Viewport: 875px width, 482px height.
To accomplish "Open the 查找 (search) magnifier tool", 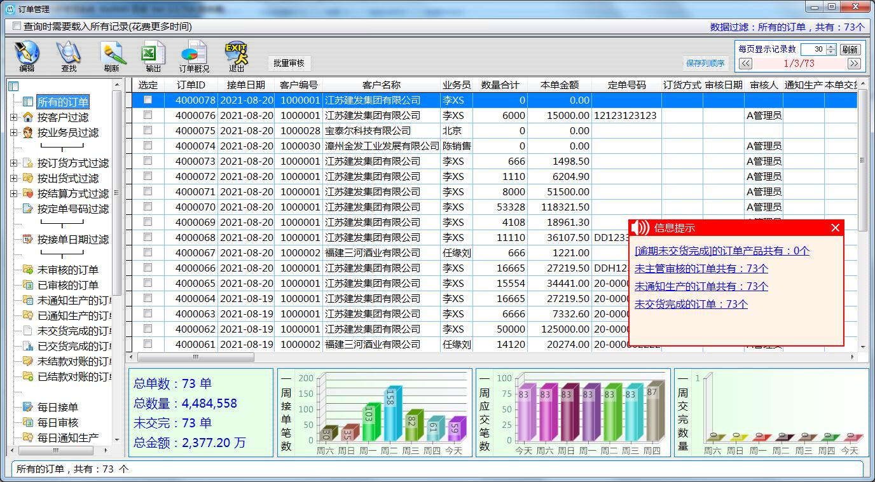I will click(x=68, y=53).
